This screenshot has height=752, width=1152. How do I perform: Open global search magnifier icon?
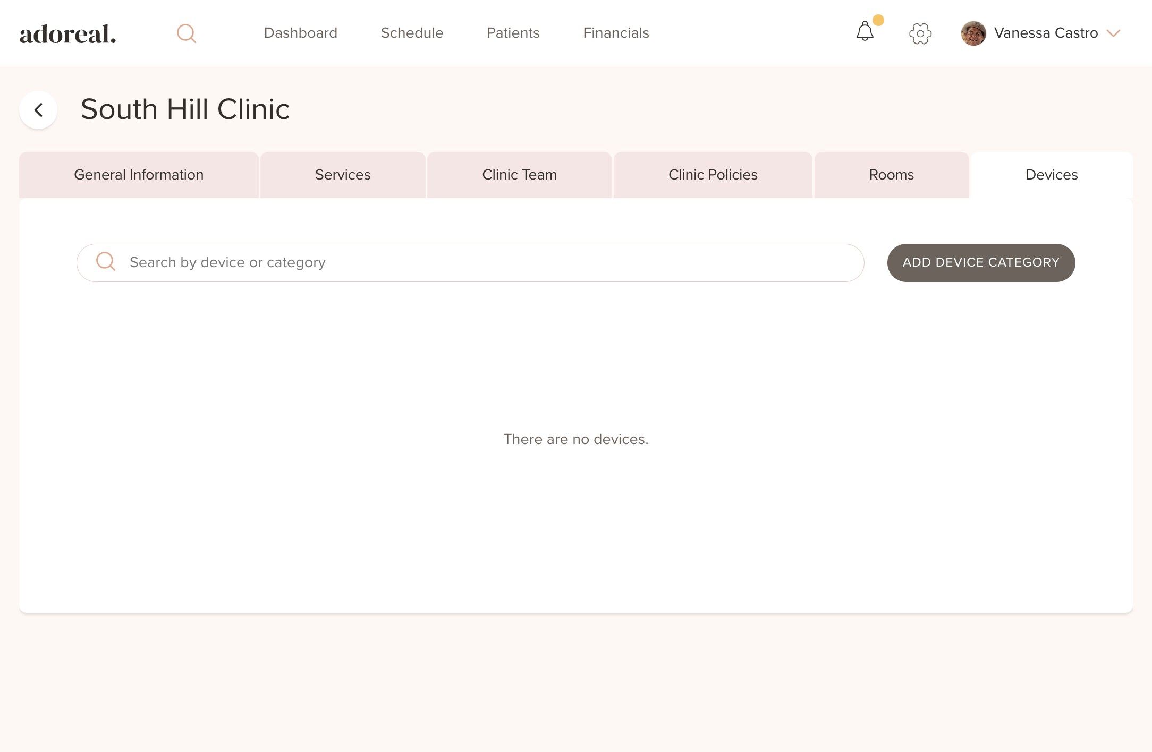(186, 33)
